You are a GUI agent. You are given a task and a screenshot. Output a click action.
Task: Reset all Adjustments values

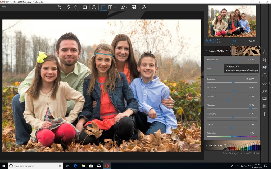tap(230, 51)
